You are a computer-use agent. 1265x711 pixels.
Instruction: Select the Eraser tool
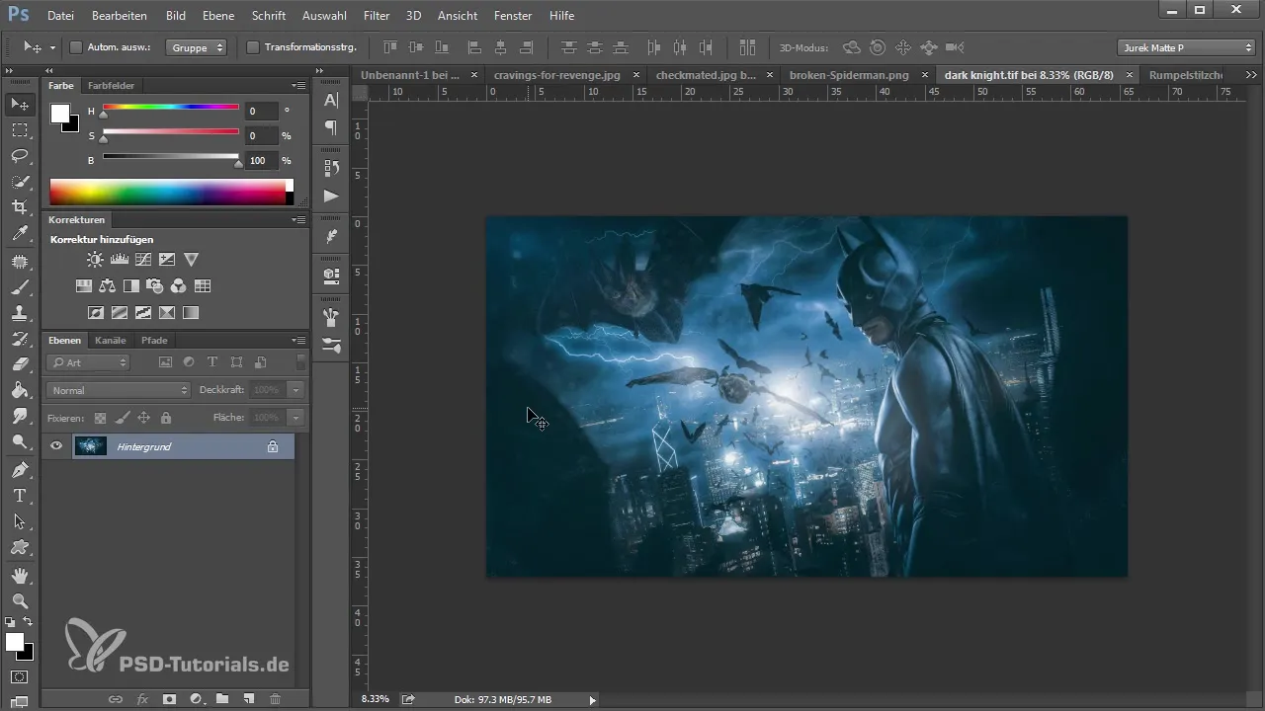click(20, 364)
